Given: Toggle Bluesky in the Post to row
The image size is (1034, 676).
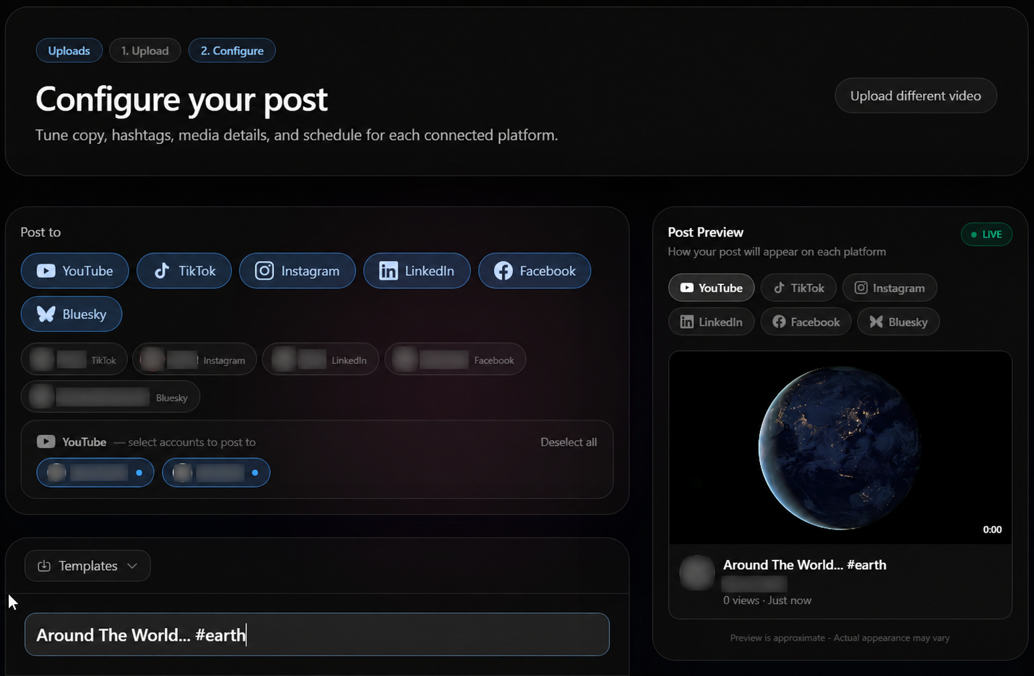Looking at the screenshot, I should [x=71, y=314].
